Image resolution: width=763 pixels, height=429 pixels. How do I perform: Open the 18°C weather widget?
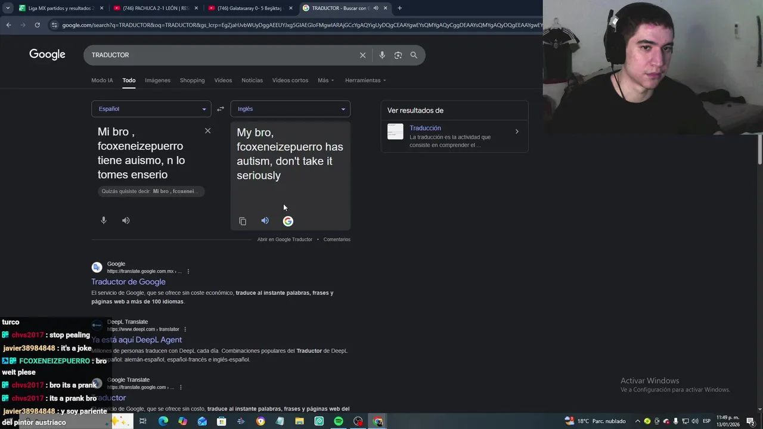pos(595,421)
